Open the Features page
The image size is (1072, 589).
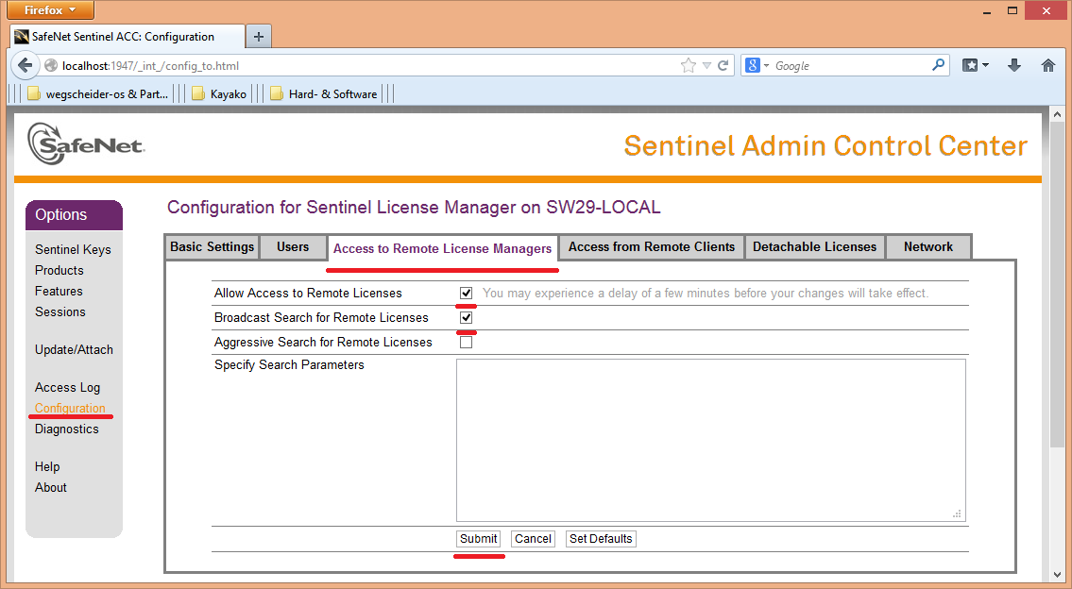[59, 291]
